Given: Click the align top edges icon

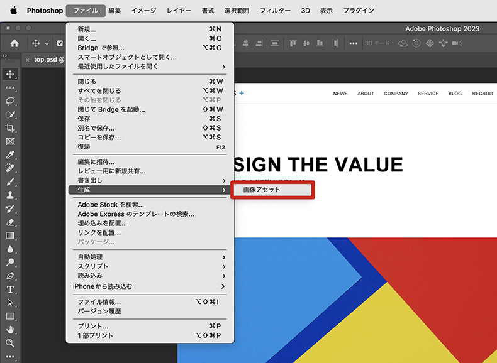Looking at the screenshot, I should pyautogui.click(x=293, y=43).
